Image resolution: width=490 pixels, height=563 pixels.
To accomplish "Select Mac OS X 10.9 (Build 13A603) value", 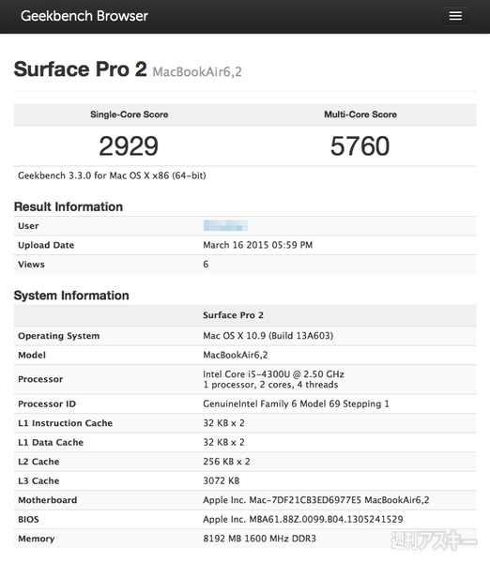I will pyautogui.click(x=268, y=336).
